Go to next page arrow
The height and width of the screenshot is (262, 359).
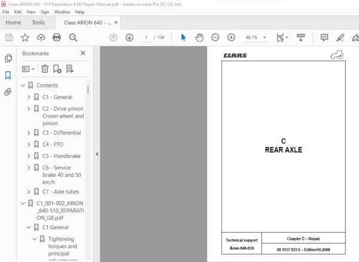130,37
